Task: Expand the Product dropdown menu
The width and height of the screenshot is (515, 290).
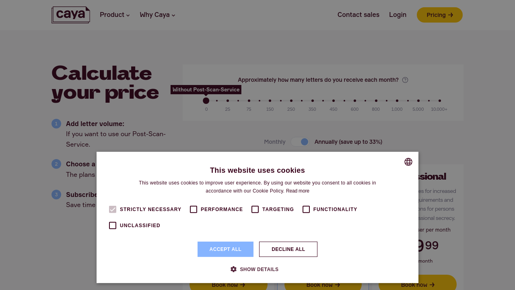Action: point(115,15)
